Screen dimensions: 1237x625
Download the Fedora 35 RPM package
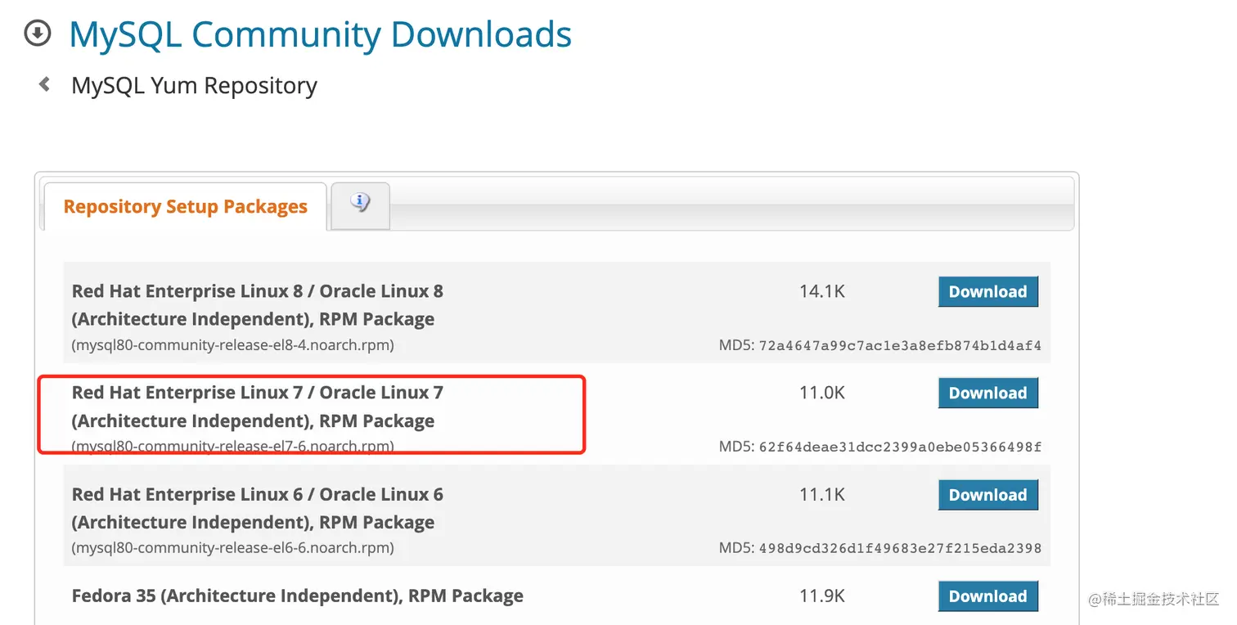(x=987, y=596)
